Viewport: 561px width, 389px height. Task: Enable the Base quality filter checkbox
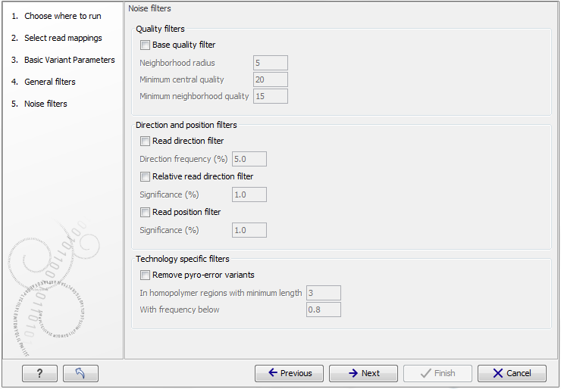146,45
